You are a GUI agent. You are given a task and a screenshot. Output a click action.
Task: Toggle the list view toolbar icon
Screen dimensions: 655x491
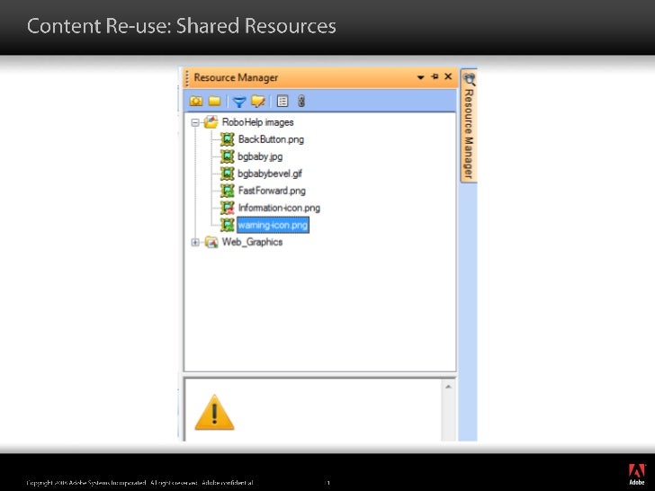tap(283, 101)
